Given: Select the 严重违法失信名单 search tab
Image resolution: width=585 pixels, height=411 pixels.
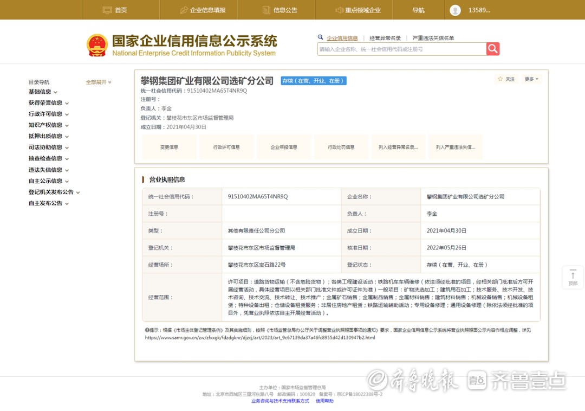Looking at the screenshot, I should pyautogui.click(x=433, y=38).
